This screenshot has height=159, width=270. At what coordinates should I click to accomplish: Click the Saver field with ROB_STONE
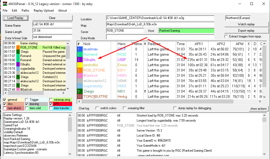coord(125,31)
